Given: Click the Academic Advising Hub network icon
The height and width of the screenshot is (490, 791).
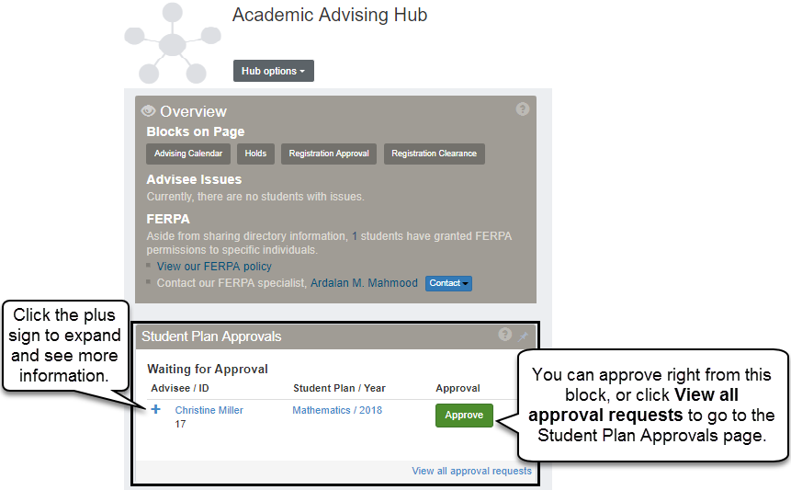Looking at the screenshot, I should pos(172,43).
